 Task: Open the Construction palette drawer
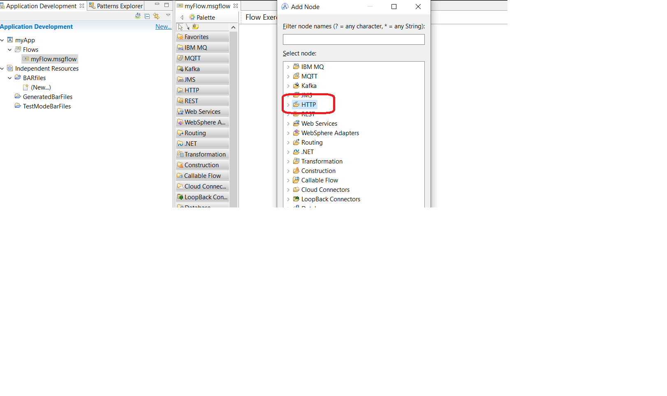click(202, 165)
